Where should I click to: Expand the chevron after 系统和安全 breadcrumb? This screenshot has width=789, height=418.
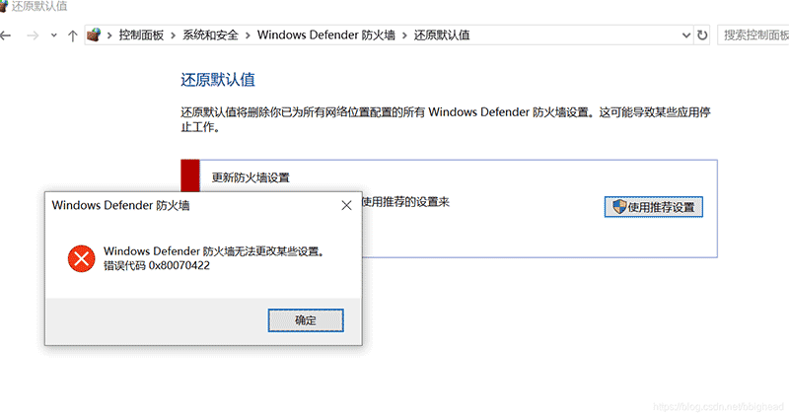click(248, 35)
